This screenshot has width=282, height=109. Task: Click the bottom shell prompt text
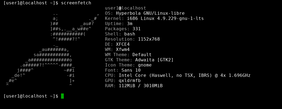[31, 96]
